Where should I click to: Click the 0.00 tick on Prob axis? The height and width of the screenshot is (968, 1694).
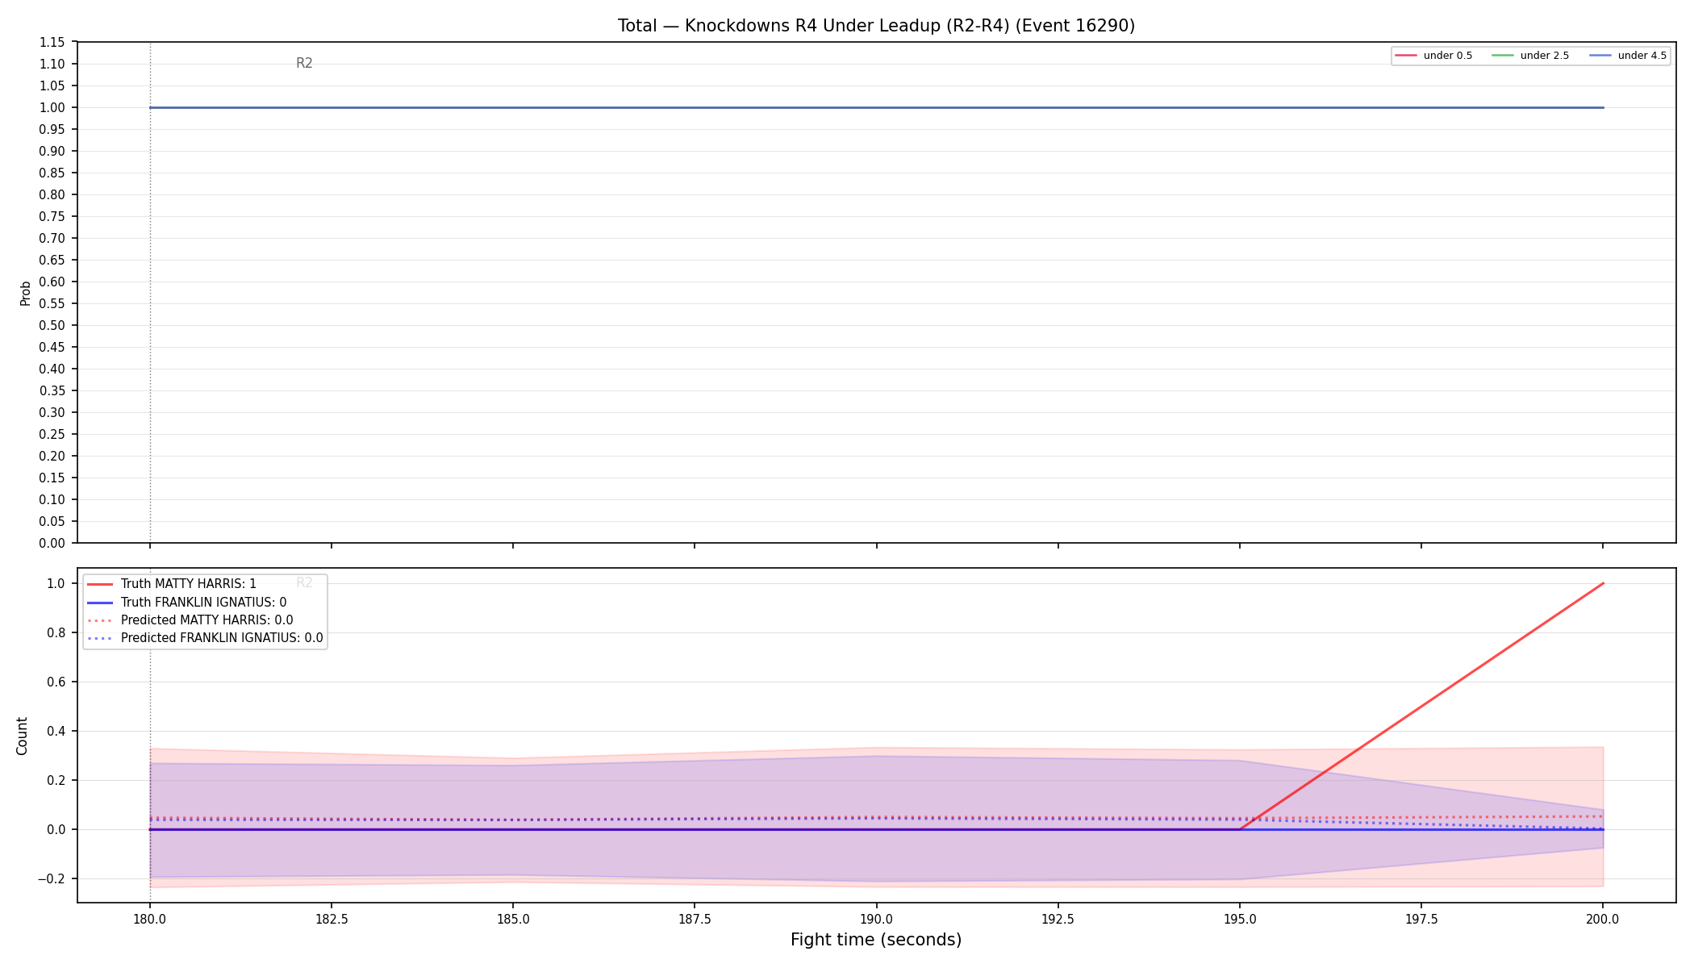[52, 543]
